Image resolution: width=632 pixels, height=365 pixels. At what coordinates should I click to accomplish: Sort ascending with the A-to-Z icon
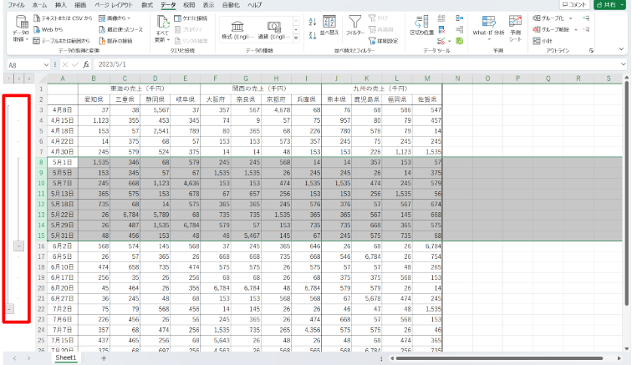pyautogui.click(x=313, y=22)
